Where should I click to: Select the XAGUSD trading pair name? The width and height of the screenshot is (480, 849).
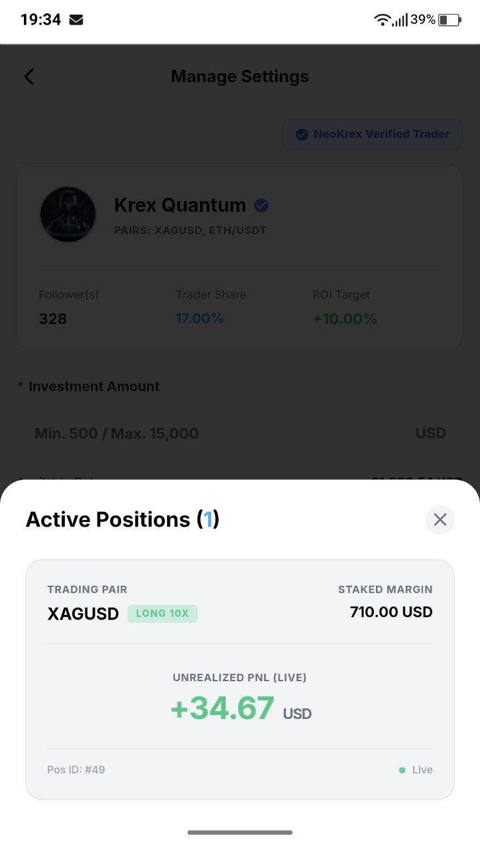tap(83, 614)
